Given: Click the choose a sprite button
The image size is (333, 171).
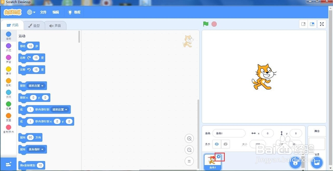Looking at the screenshot, I should pyautogui.click(x=295, y=163).
